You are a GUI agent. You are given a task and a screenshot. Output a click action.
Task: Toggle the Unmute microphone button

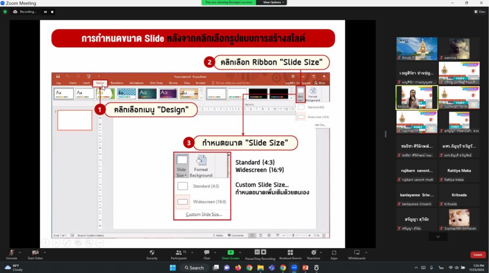click(11, 253)
